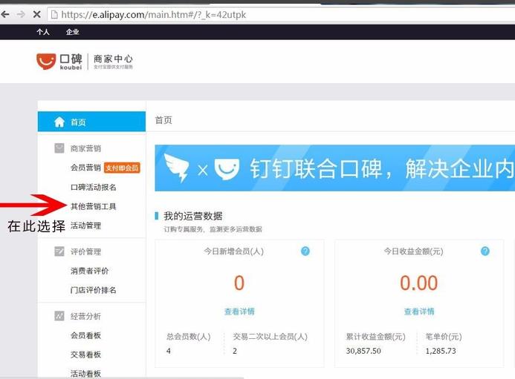515x379 pixels.
Task: Click the page icon in address bar
Action: (54, 14)
